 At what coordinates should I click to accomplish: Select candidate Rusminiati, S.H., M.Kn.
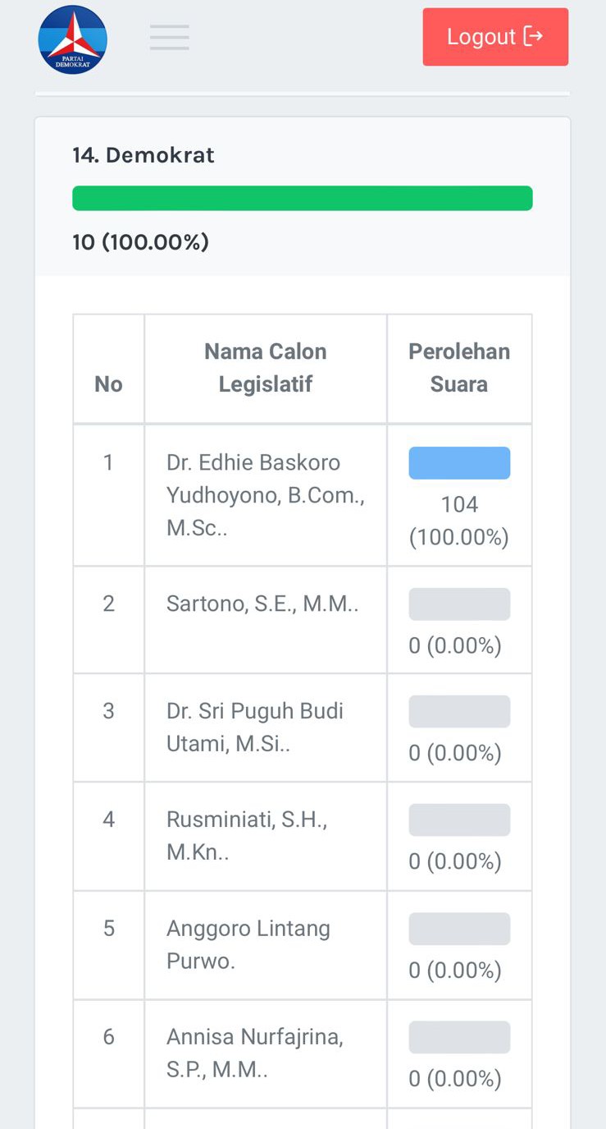247,836
